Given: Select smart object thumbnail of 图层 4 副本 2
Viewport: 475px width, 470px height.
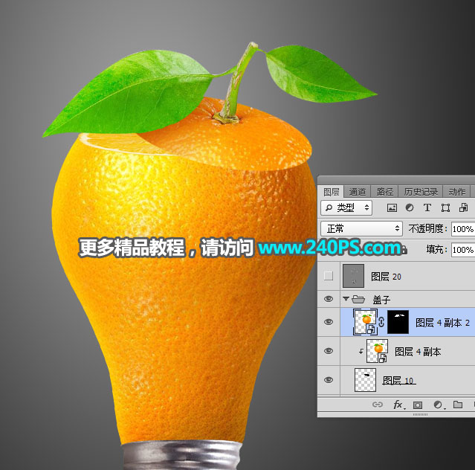Looking at the screenshot, I should pyautogui.click(x=366, y=322).
